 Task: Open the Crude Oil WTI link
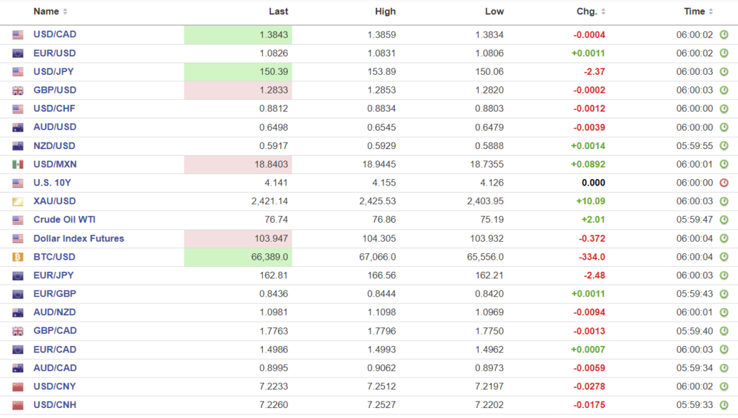pos(64,219)
